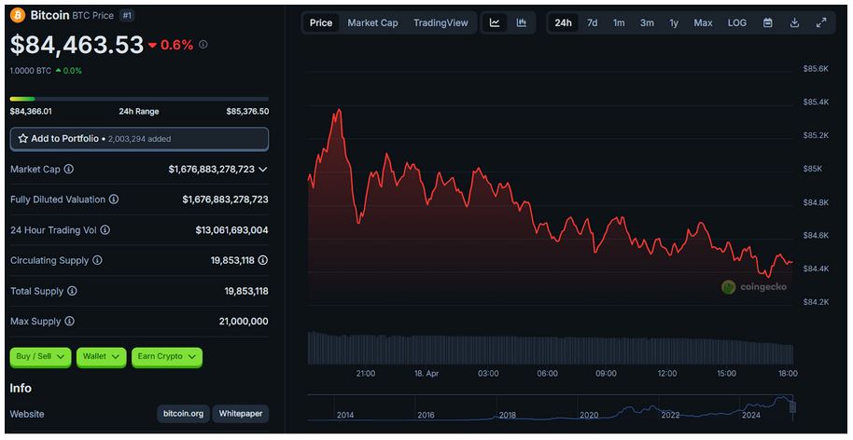Click the star icon in Add to Portfolio

tap(22, 139)
